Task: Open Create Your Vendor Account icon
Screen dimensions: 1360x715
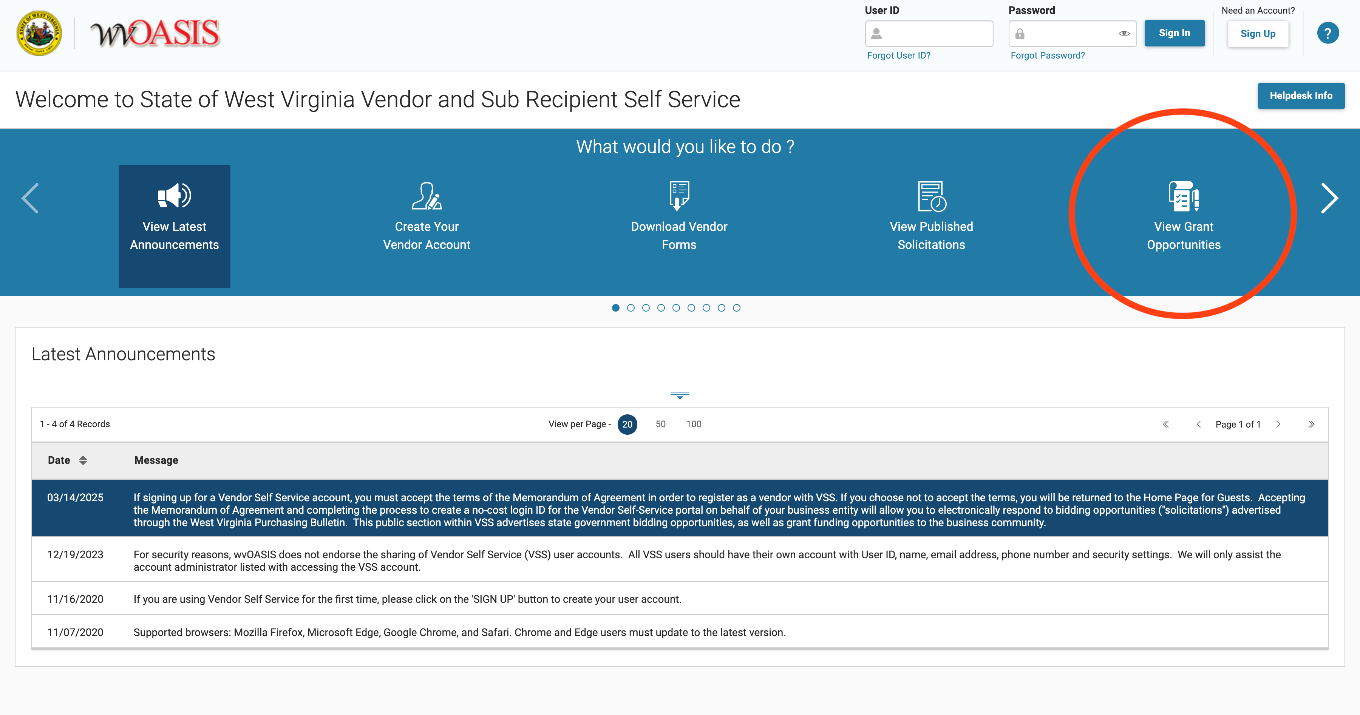Action: click(427, 196)
